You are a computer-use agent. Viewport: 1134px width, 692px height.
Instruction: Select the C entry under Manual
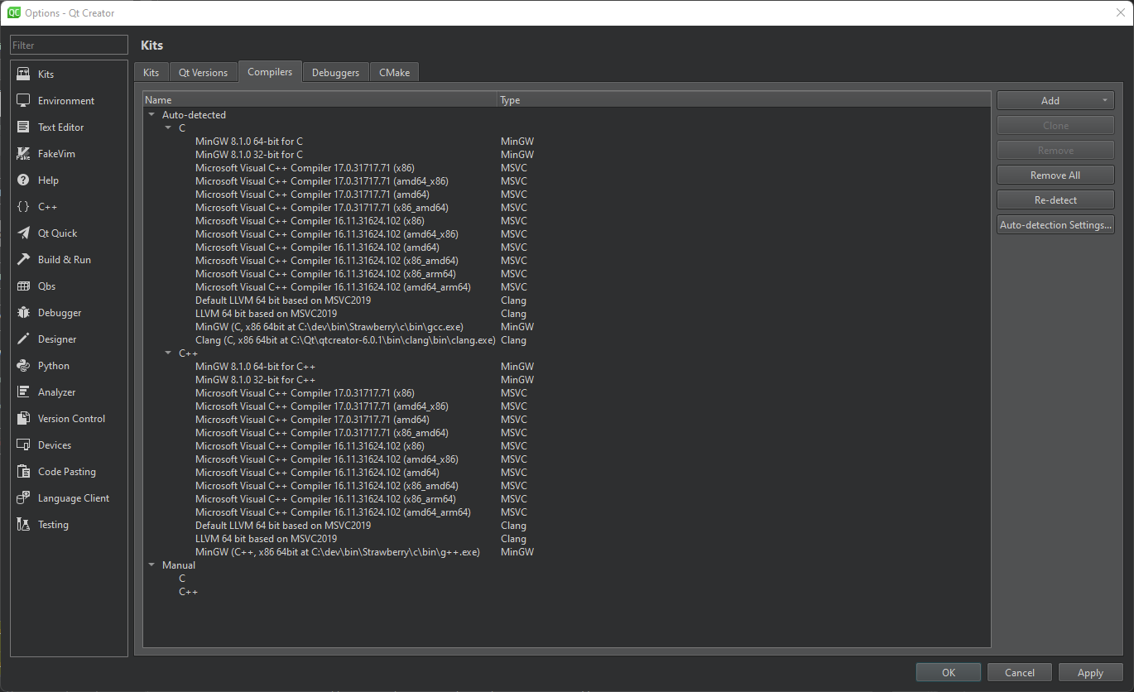tap(182, 579)
